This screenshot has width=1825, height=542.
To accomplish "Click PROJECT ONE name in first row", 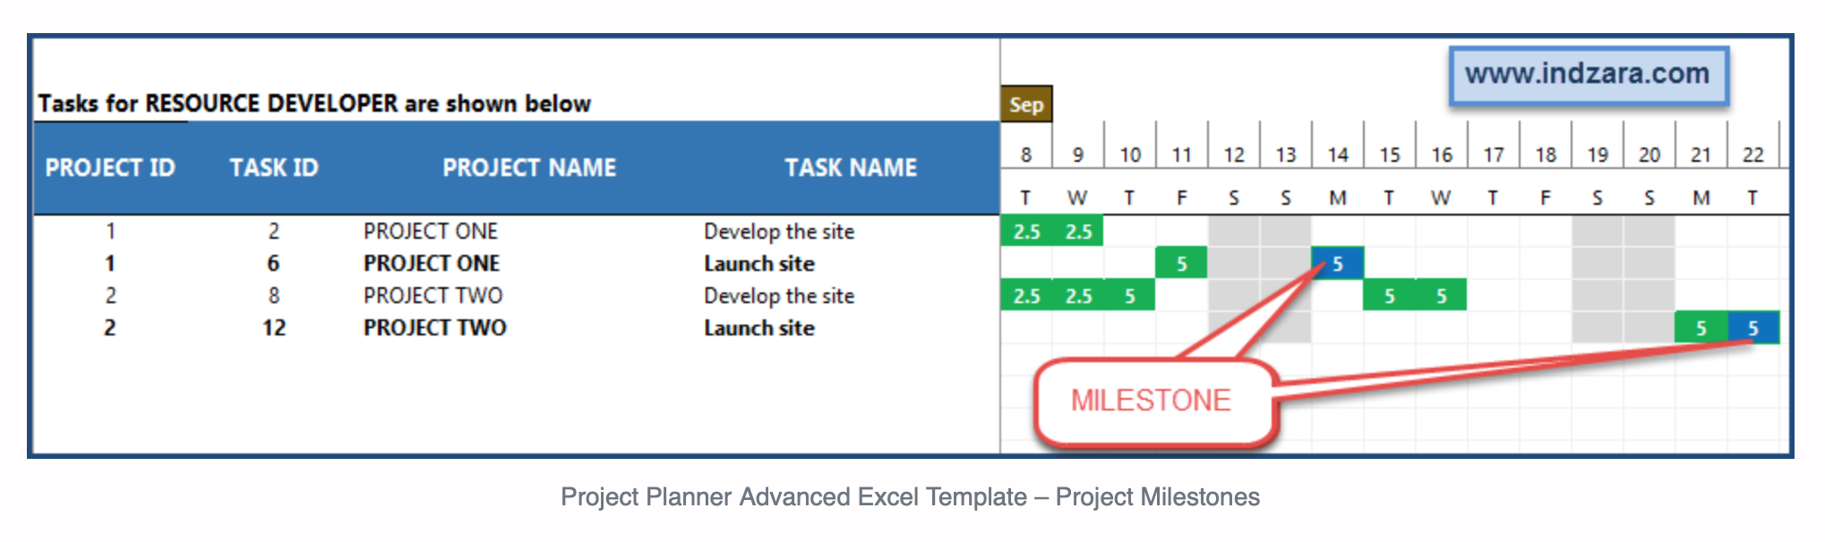I will tap(431, 232).
